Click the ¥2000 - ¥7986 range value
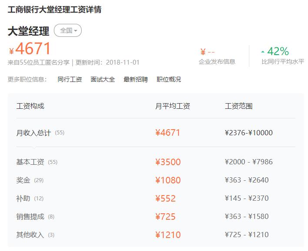 [x=248, y=162]
